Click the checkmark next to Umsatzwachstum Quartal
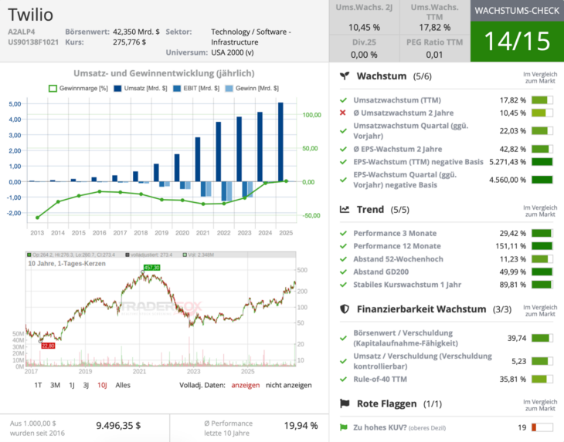 (x=343, y=130)
